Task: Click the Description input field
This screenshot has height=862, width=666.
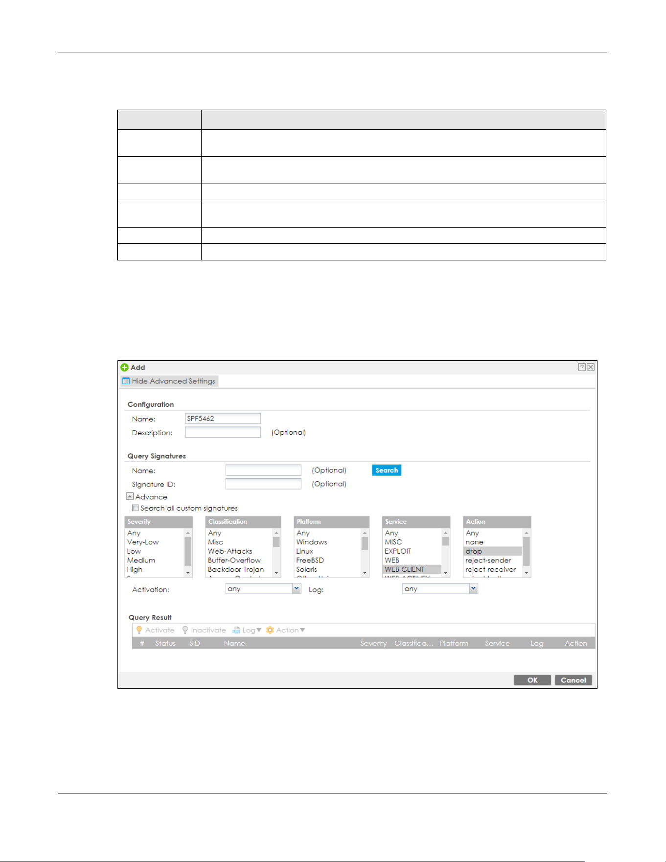Action: (x=223, y=432)
